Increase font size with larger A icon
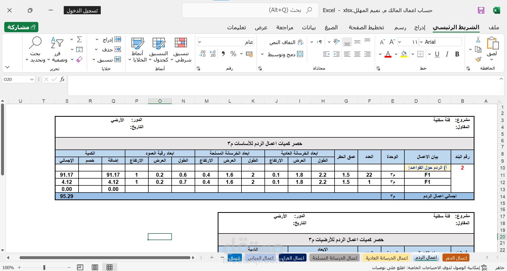Screen dimensions: 507x271 [392, 42]
